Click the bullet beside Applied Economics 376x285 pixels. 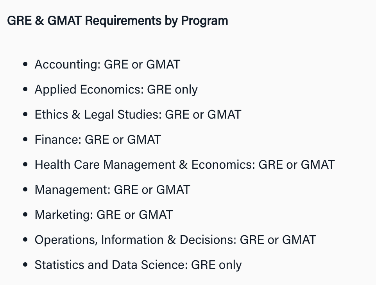26,90
